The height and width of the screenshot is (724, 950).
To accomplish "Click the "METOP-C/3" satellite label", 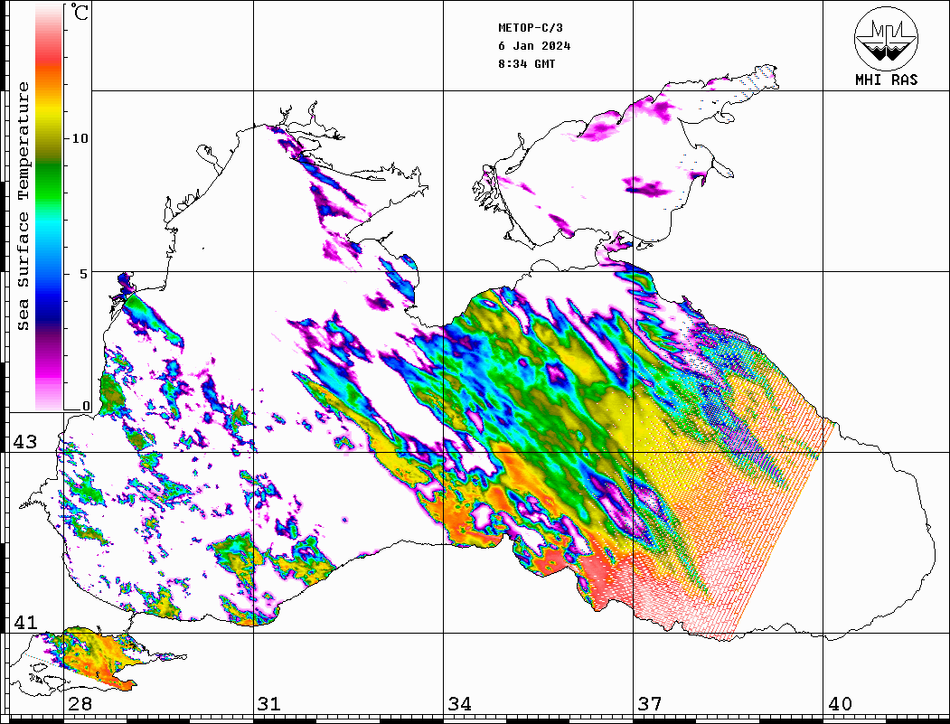I will (x=531, y=28).
